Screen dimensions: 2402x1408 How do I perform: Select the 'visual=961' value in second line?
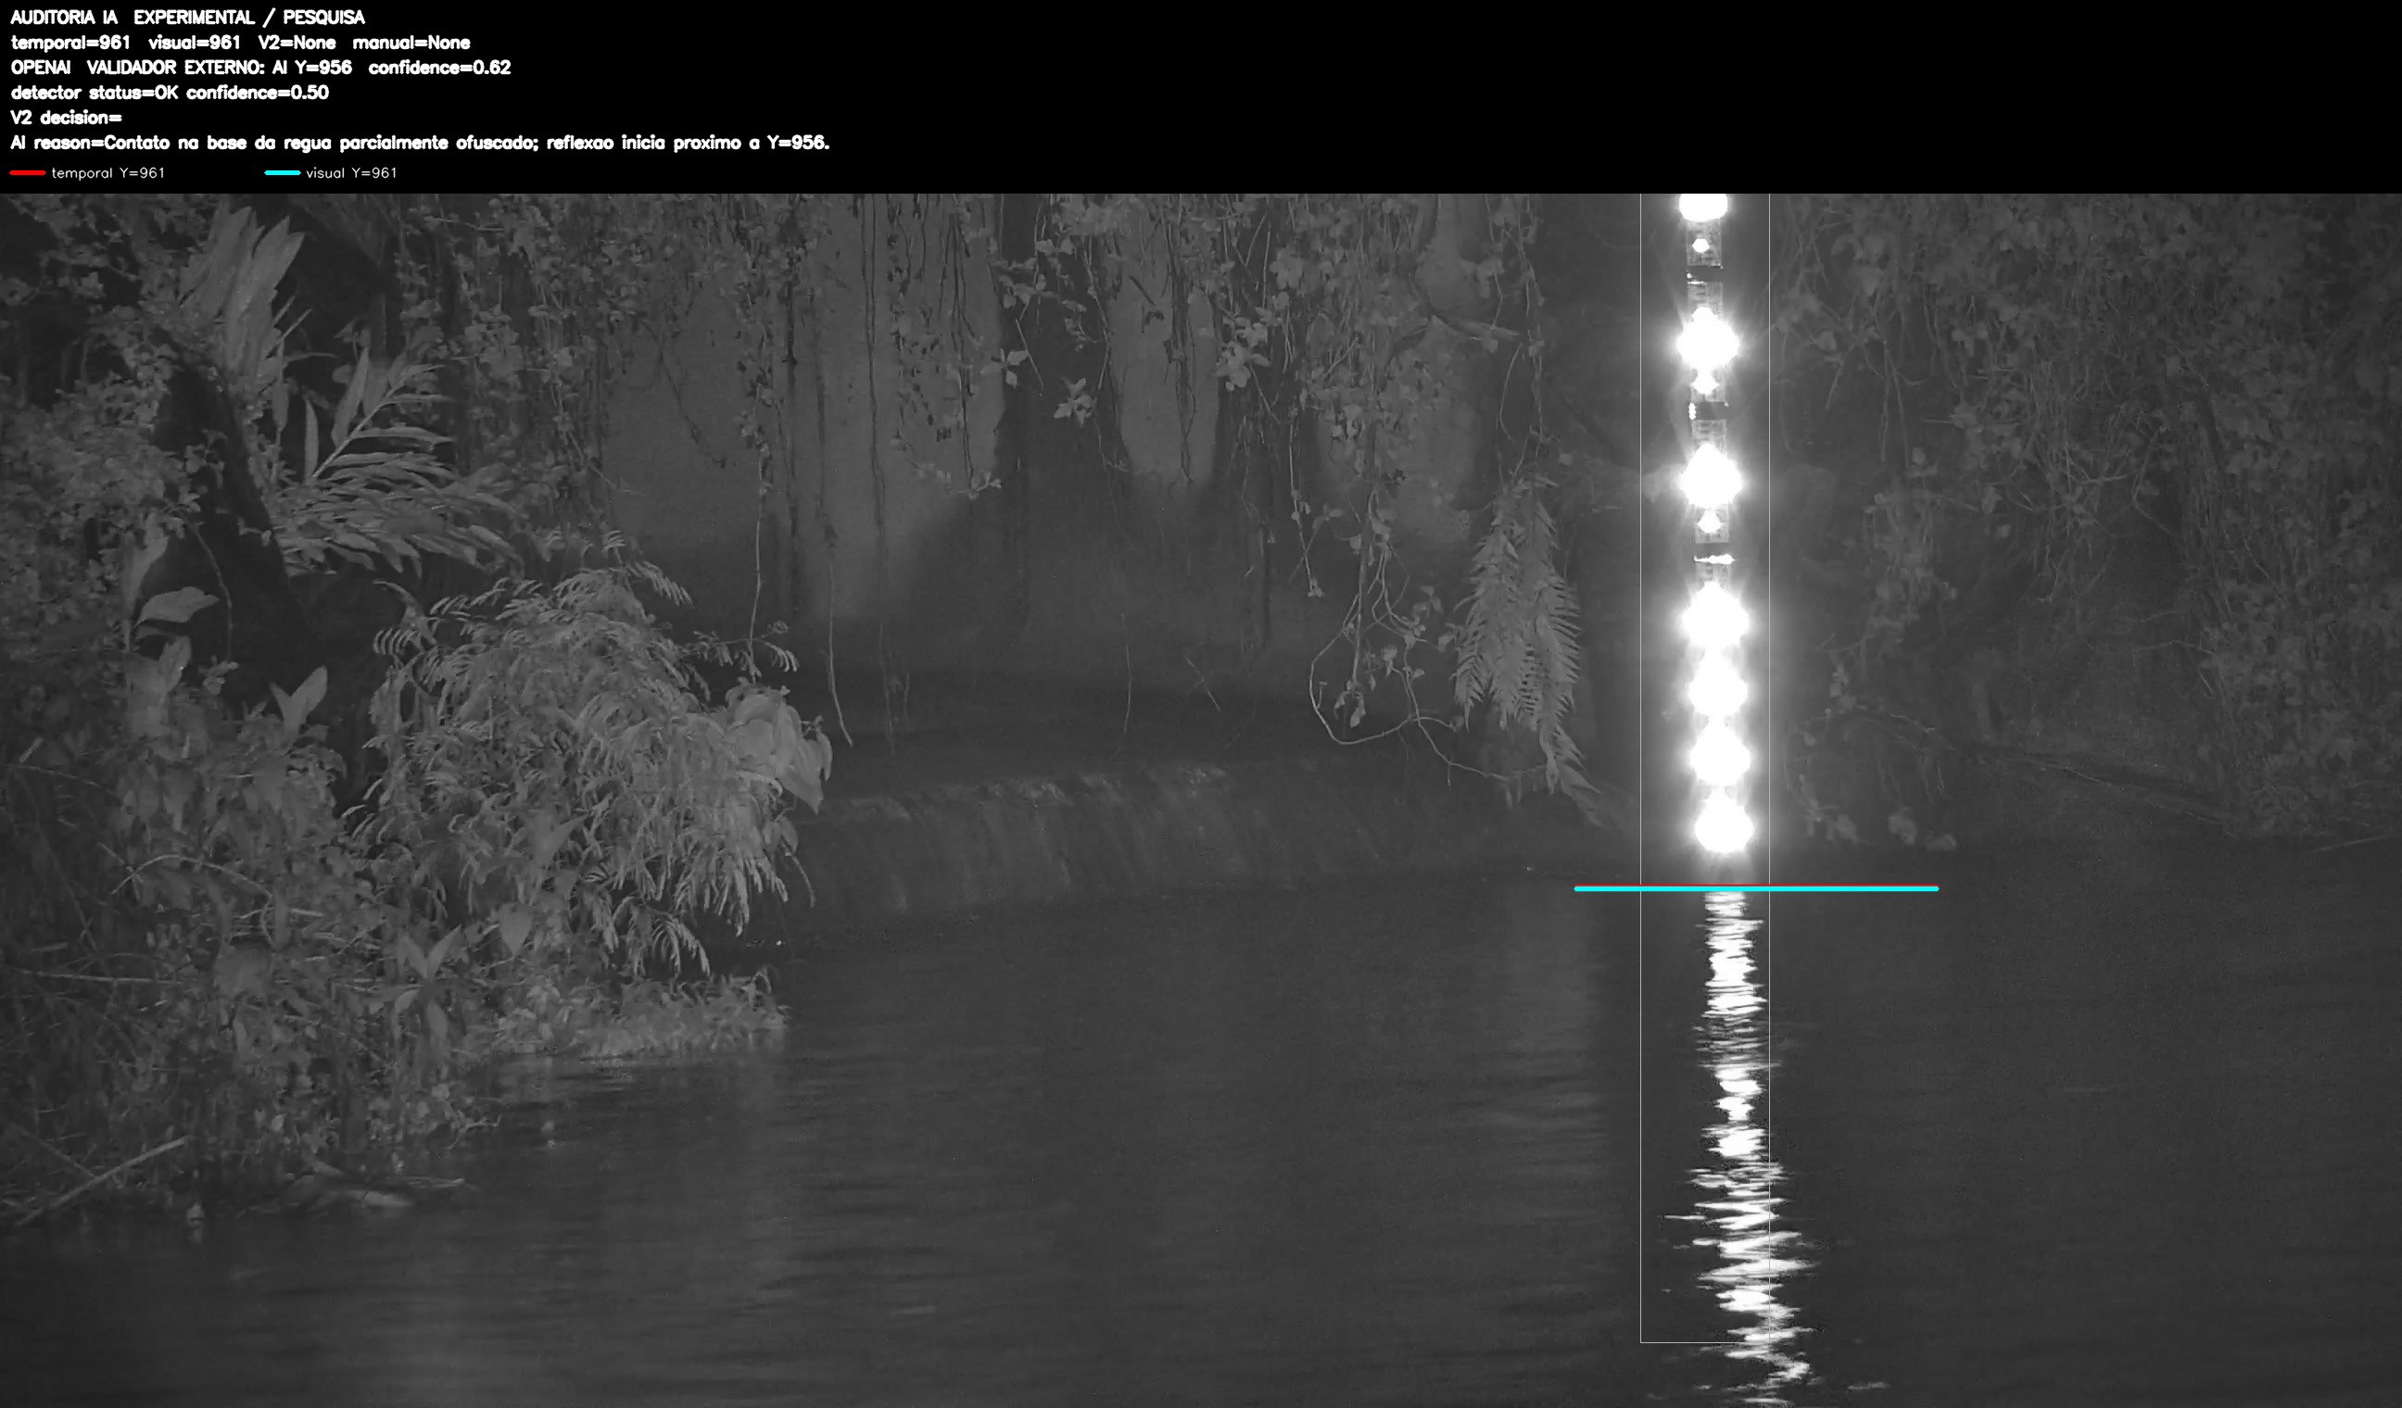coord(195,43)
